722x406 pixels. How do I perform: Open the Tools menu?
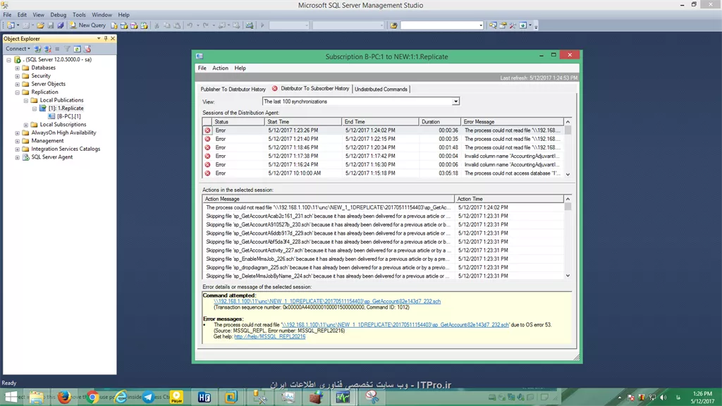coord(79,15)
